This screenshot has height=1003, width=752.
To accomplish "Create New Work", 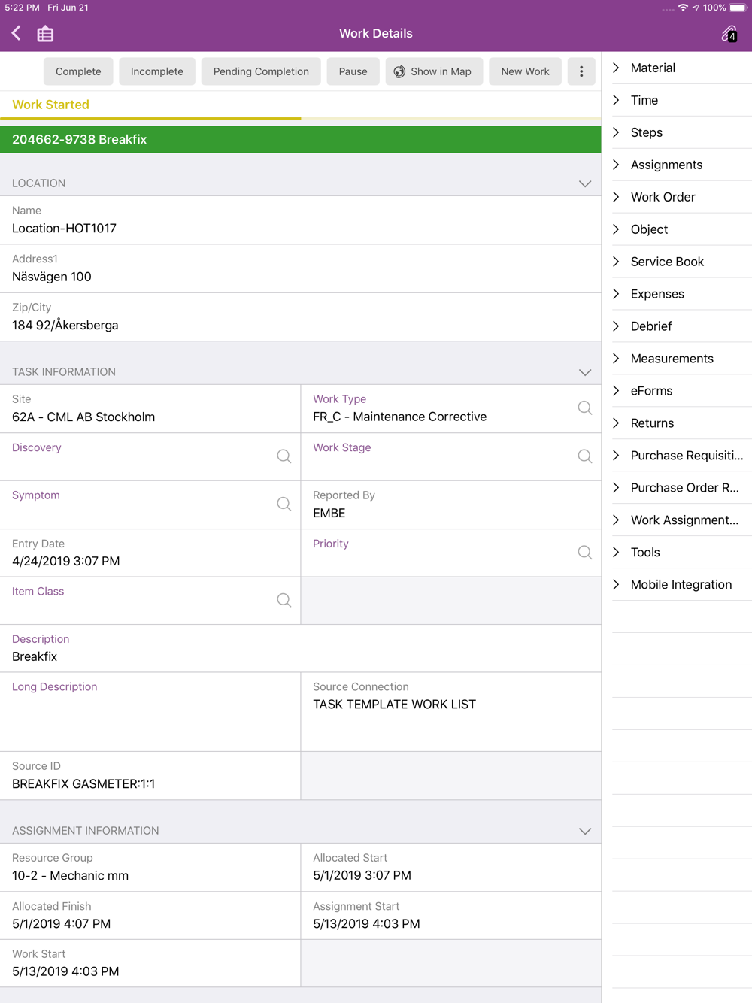I will [525, 71].
